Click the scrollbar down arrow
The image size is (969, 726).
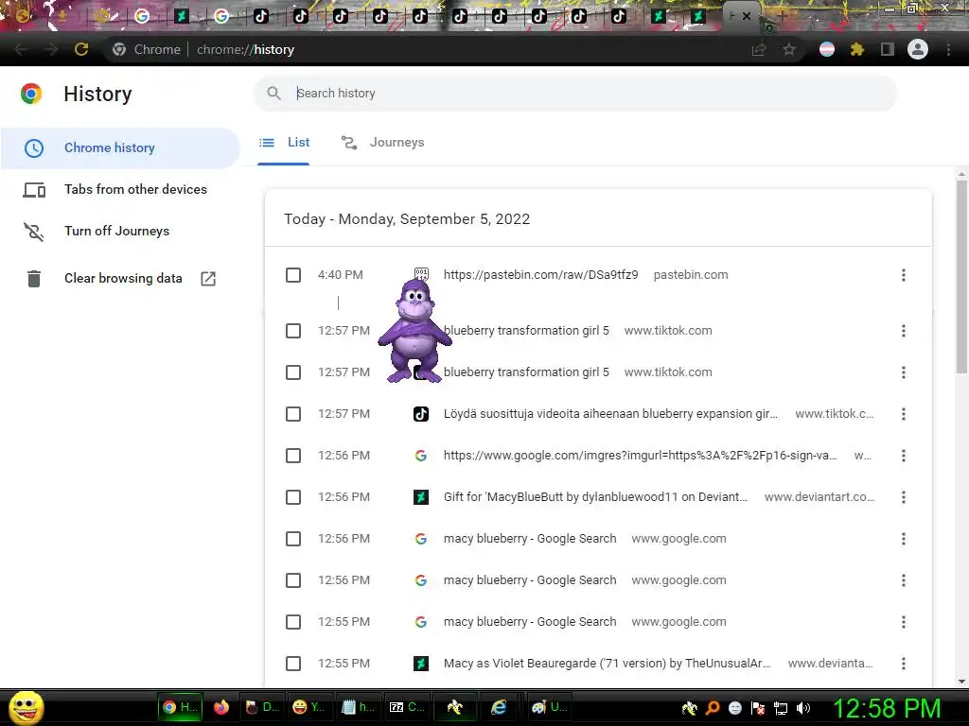[x=961, y=681]
